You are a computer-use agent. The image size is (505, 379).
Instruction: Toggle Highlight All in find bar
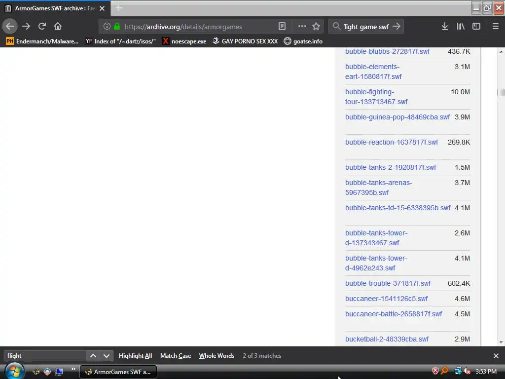pyautogui.click(x=135, y=356)
